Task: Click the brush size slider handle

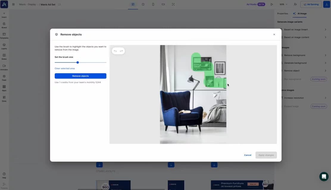Action: click(78, 63)
